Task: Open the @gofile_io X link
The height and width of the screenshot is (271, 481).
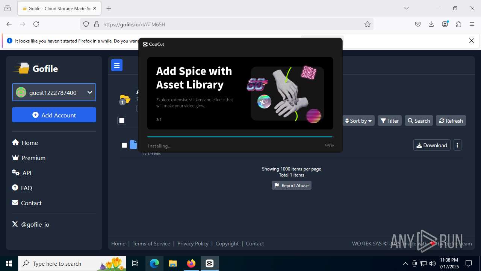Action: pyautogui.click(x=31, y=224)
